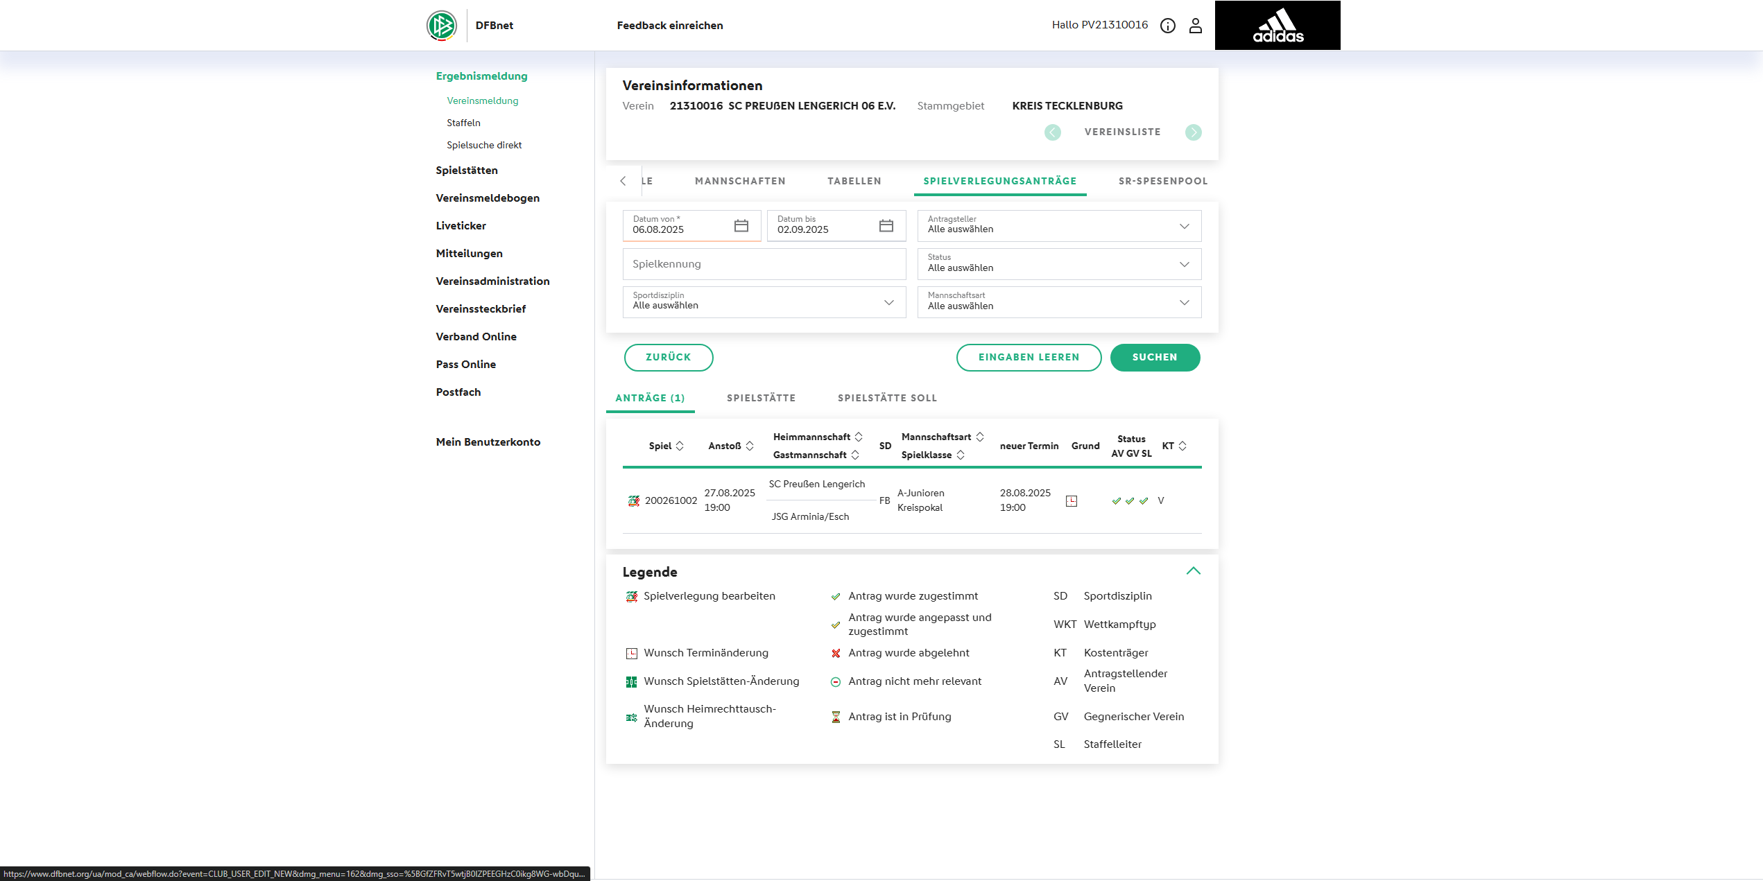Sort table by Spiel column
The image size is (1763, 881).
coord(680,446)
